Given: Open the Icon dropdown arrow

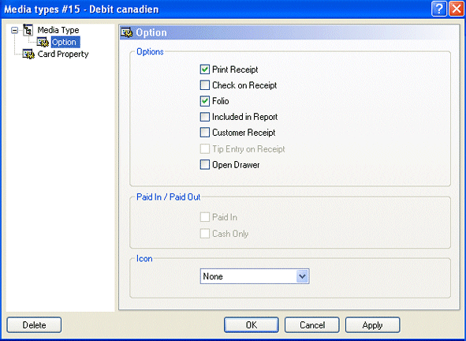Looking at the screenshot, I should [302, 276].
